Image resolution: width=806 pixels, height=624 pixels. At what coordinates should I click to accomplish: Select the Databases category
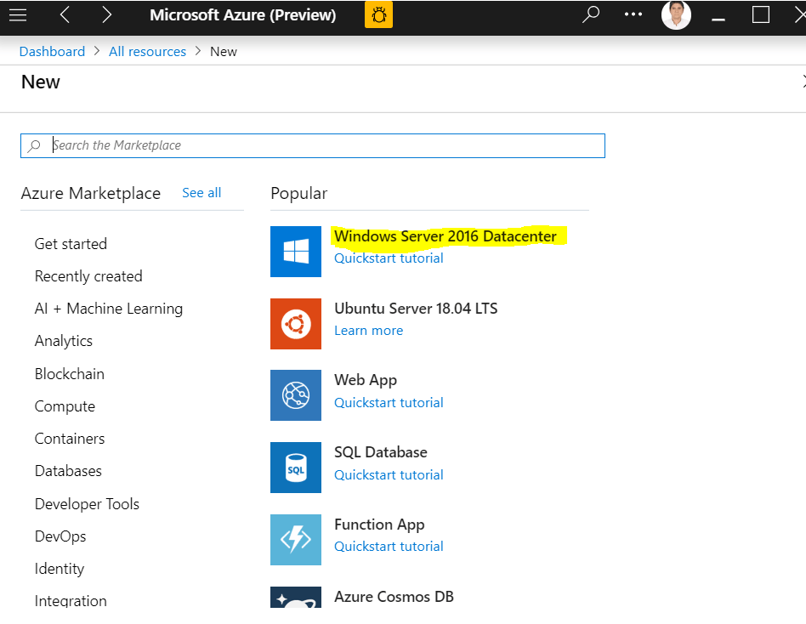(x=68, y=471)
